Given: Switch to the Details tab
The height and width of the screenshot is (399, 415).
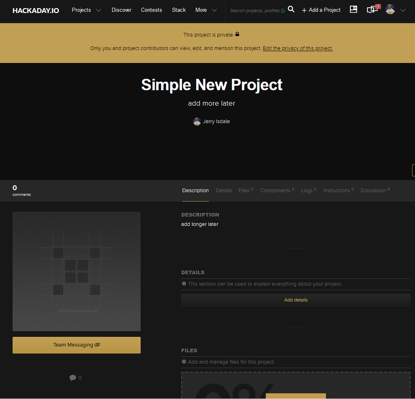Looking at the screenshot, I should (x=224, y=191).
